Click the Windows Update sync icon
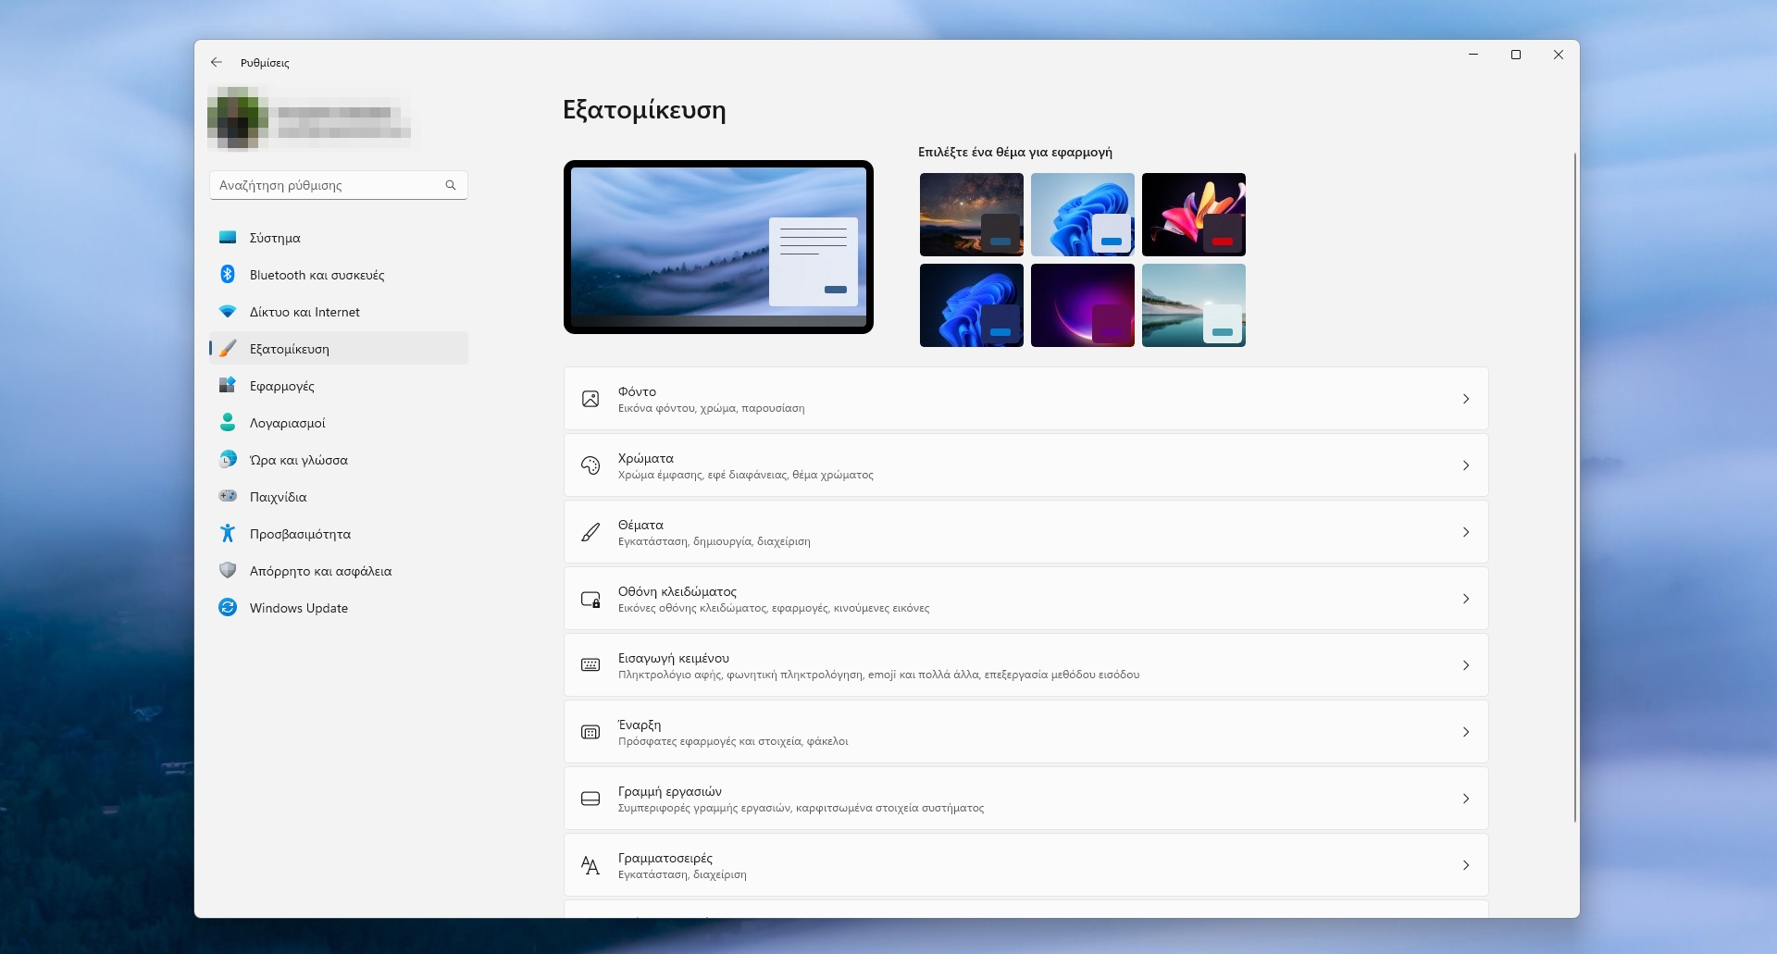This screenshot has width=1777, height=954. [x=228, y=608]
